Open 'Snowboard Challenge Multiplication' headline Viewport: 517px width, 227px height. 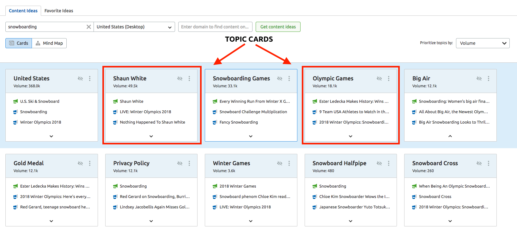tap(253, 112)
